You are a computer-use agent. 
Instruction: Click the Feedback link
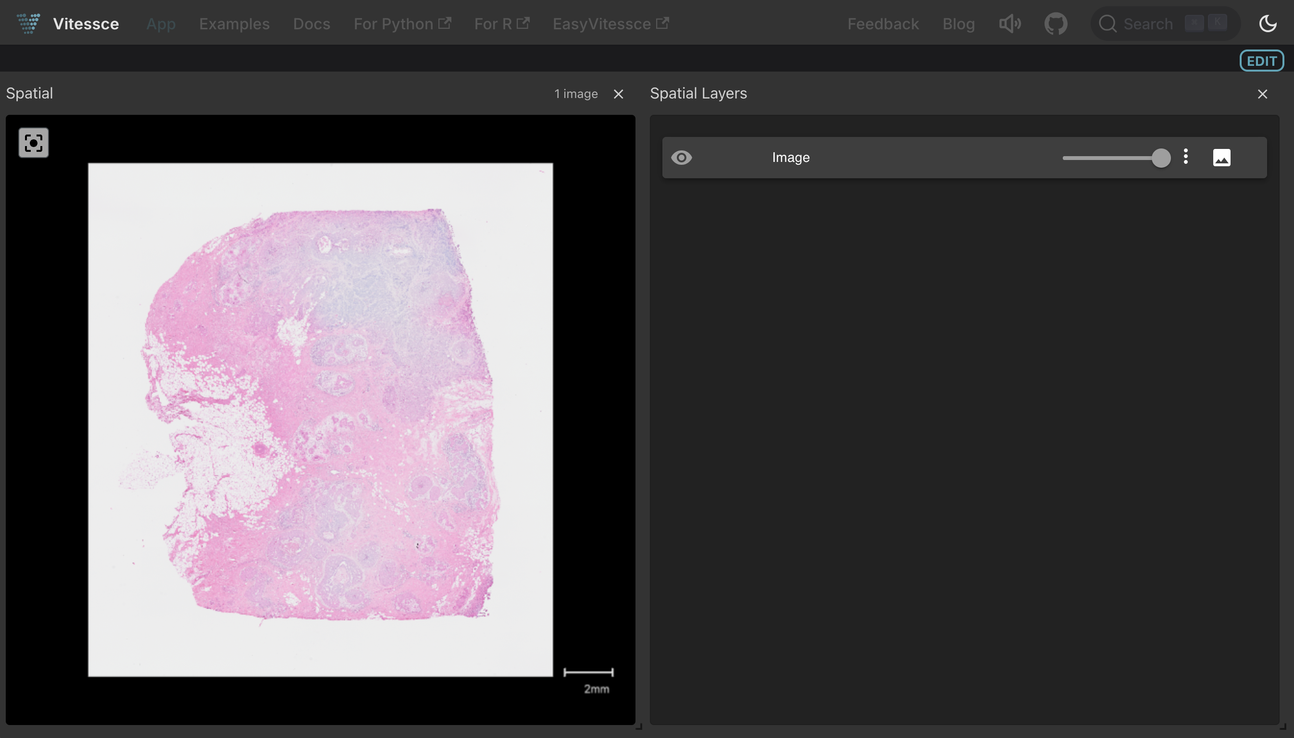[x=883, y=24]
